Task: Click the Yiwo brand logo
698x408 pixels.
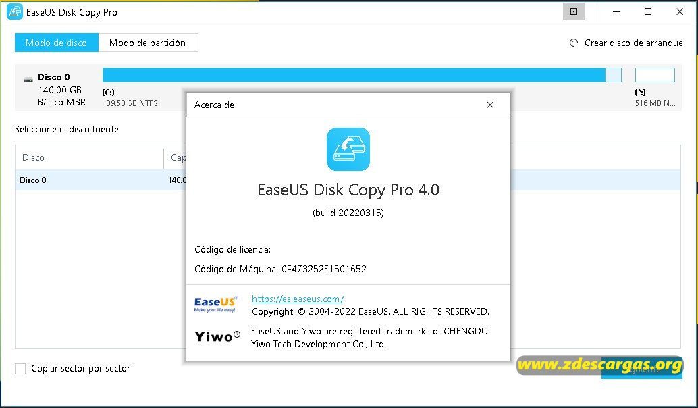Action: click(217, 336)
